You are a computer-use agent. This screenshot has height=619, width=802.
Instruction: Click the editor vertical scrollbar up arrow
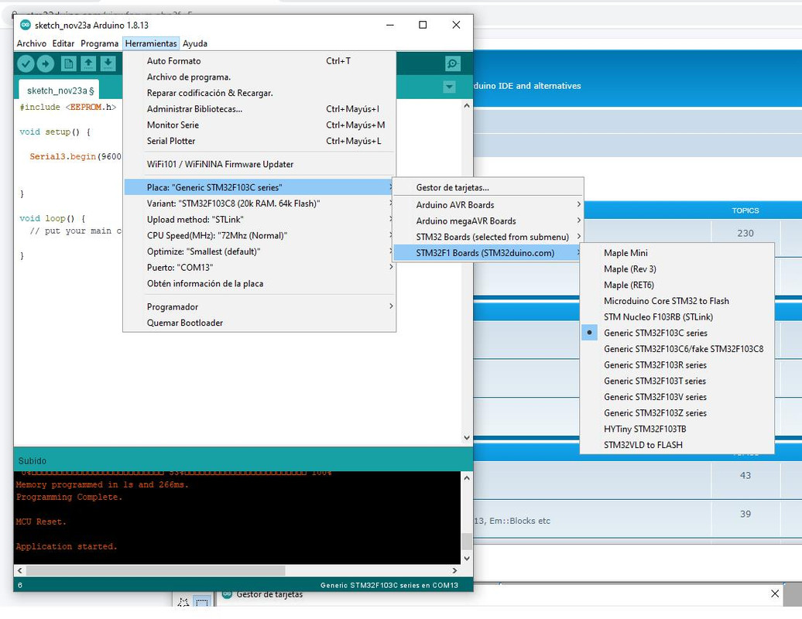[467, 106]
